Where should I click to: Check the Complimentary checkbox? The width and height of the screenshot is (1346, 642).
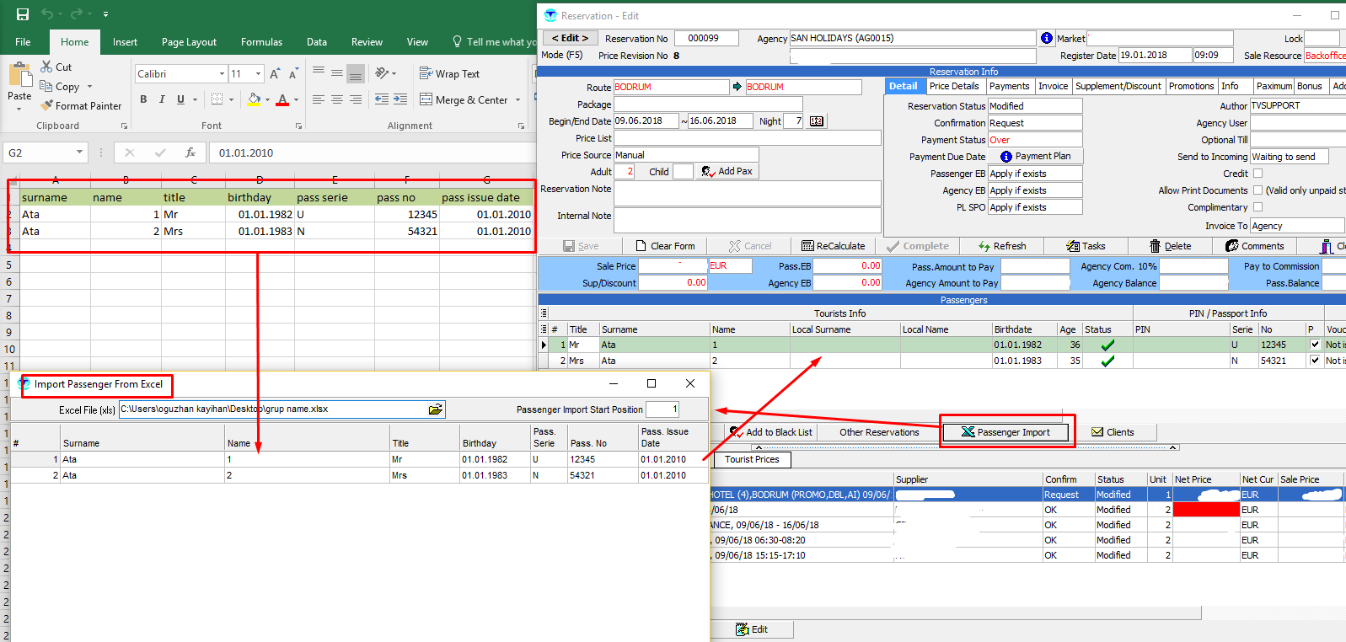click(x=1258, y=207)
